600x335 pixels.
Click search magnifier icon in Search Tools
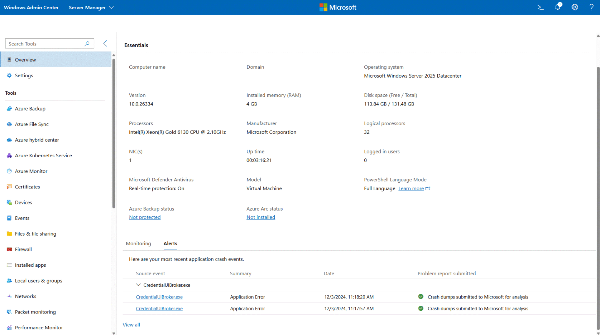click(x=87, y=44)
